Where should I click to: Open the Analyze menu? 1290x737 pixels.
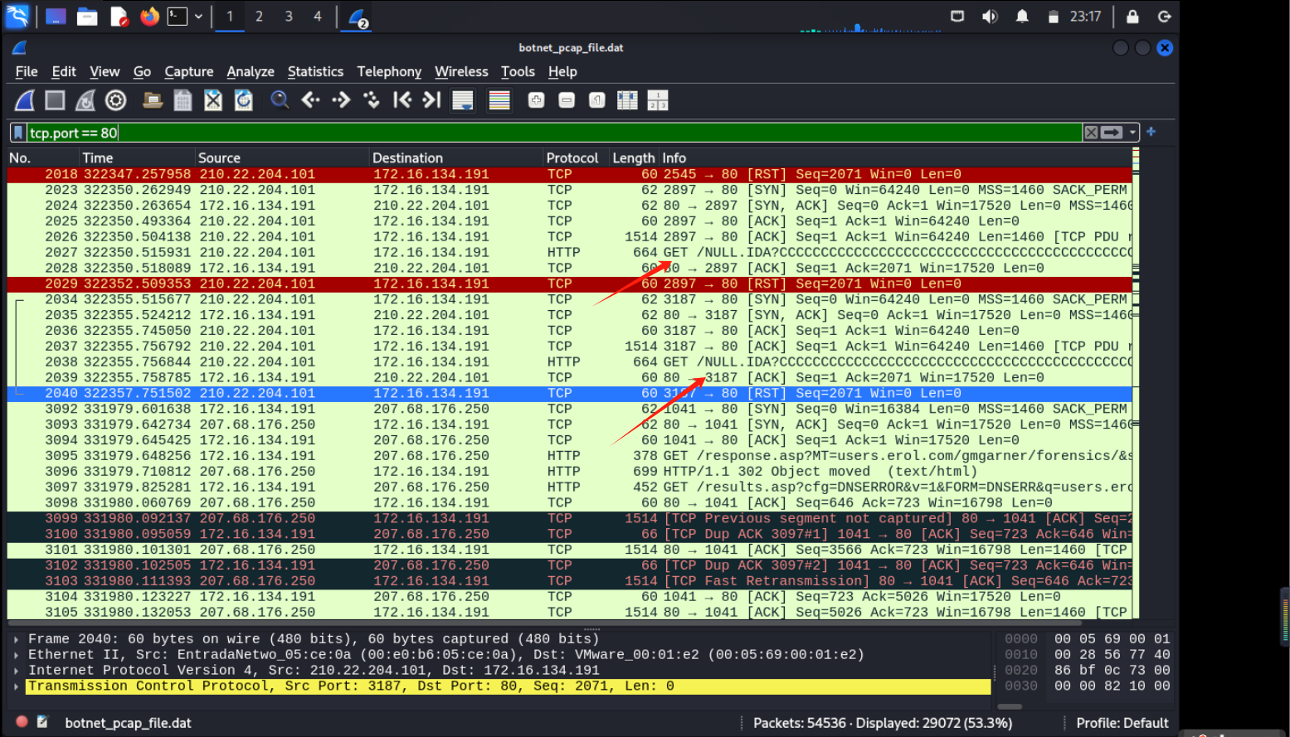click(251, 72)
